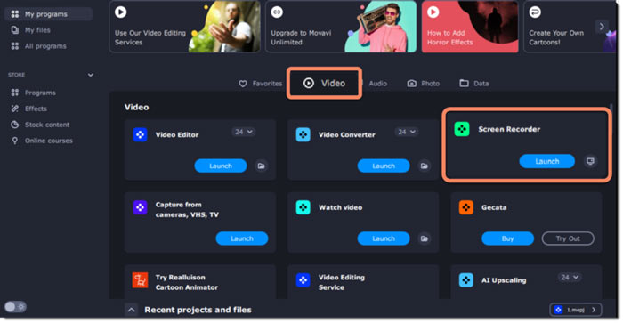Buy Gecata

(x=508, y=238)
